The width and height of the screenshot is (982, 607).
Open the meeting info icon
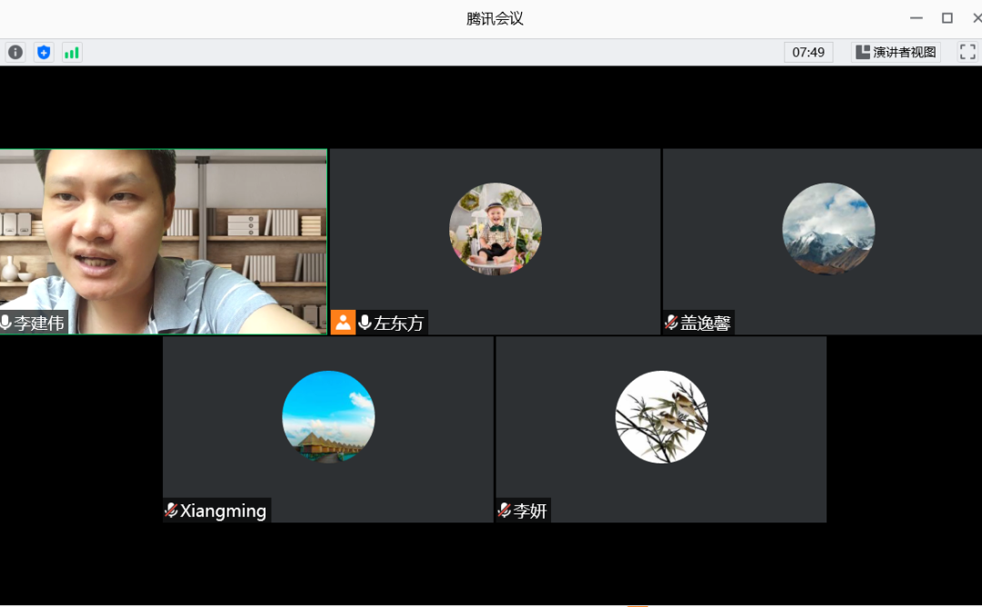point(15,53)
